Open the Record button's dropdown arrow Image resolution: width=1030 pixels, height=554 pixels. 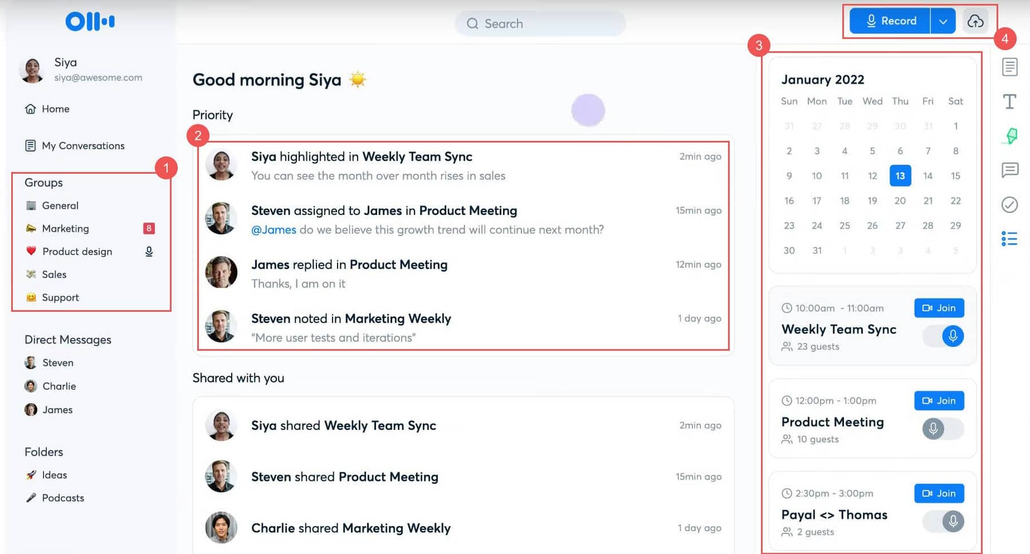point(943,21)
